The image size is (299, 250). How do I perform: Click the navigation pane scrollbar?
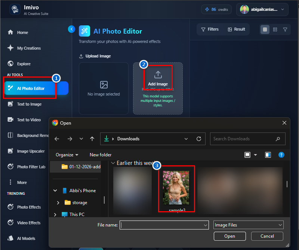(104, 200)
